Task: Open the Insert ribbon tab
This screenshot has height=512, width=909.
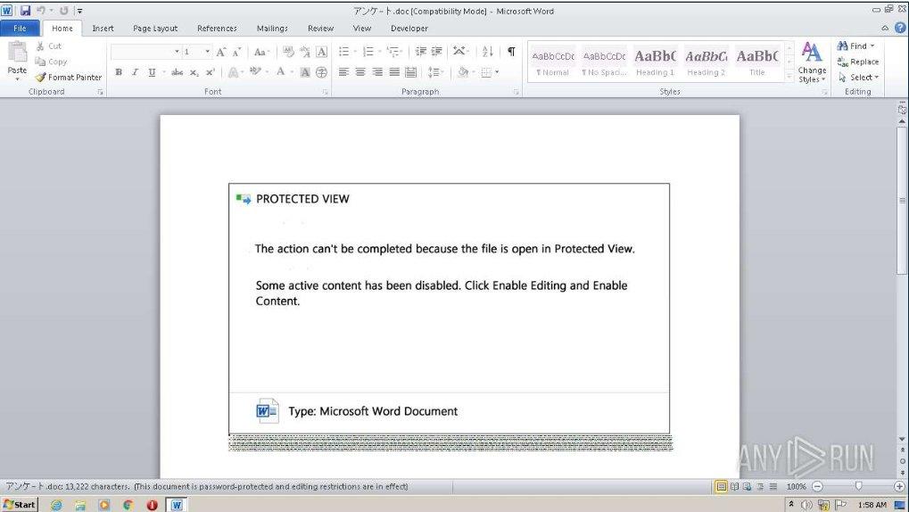Action: tap(103, 28)
